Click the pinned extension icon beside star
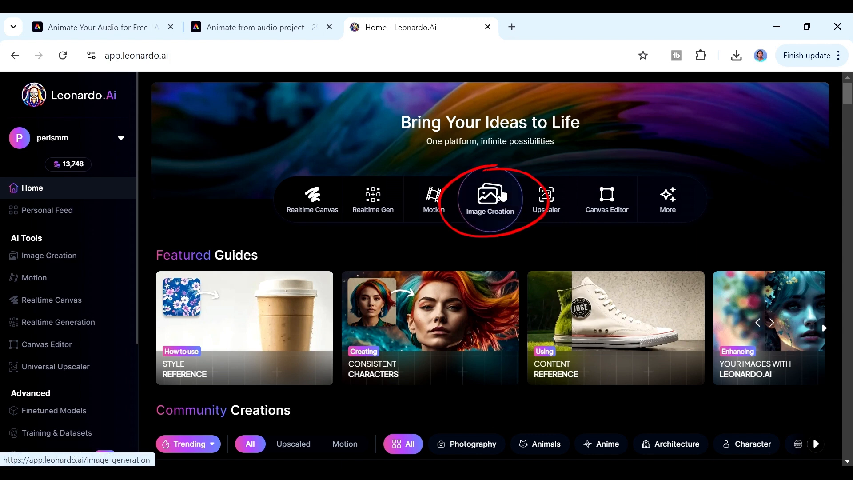Viewport: 853px width, 480px height. coord(676,56)
